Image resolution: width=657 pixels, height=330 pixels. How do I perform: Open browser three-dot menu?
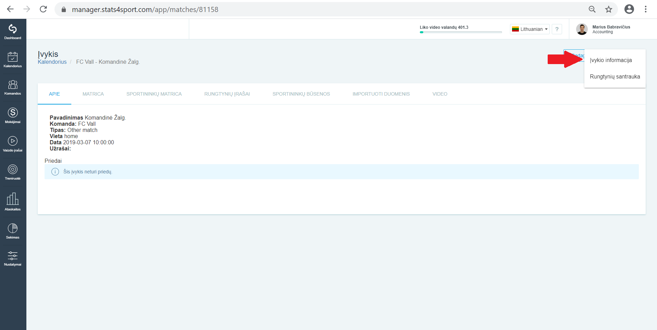[646, 9]
